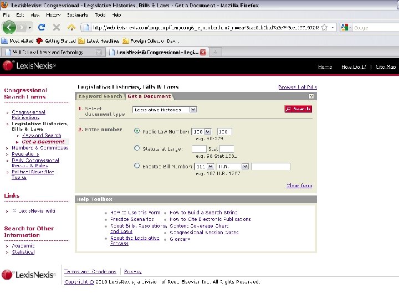Click the Clear form link
This screenshot has width=399, height=299.
point(299,185)
